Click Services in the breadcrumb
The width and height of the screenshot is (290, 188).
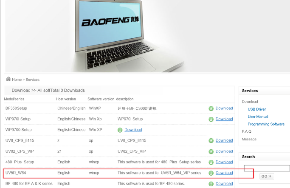click(x=33, y=80)
